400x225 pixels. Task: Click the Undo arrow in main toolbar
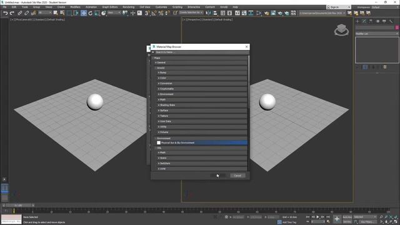click(6, 13)
